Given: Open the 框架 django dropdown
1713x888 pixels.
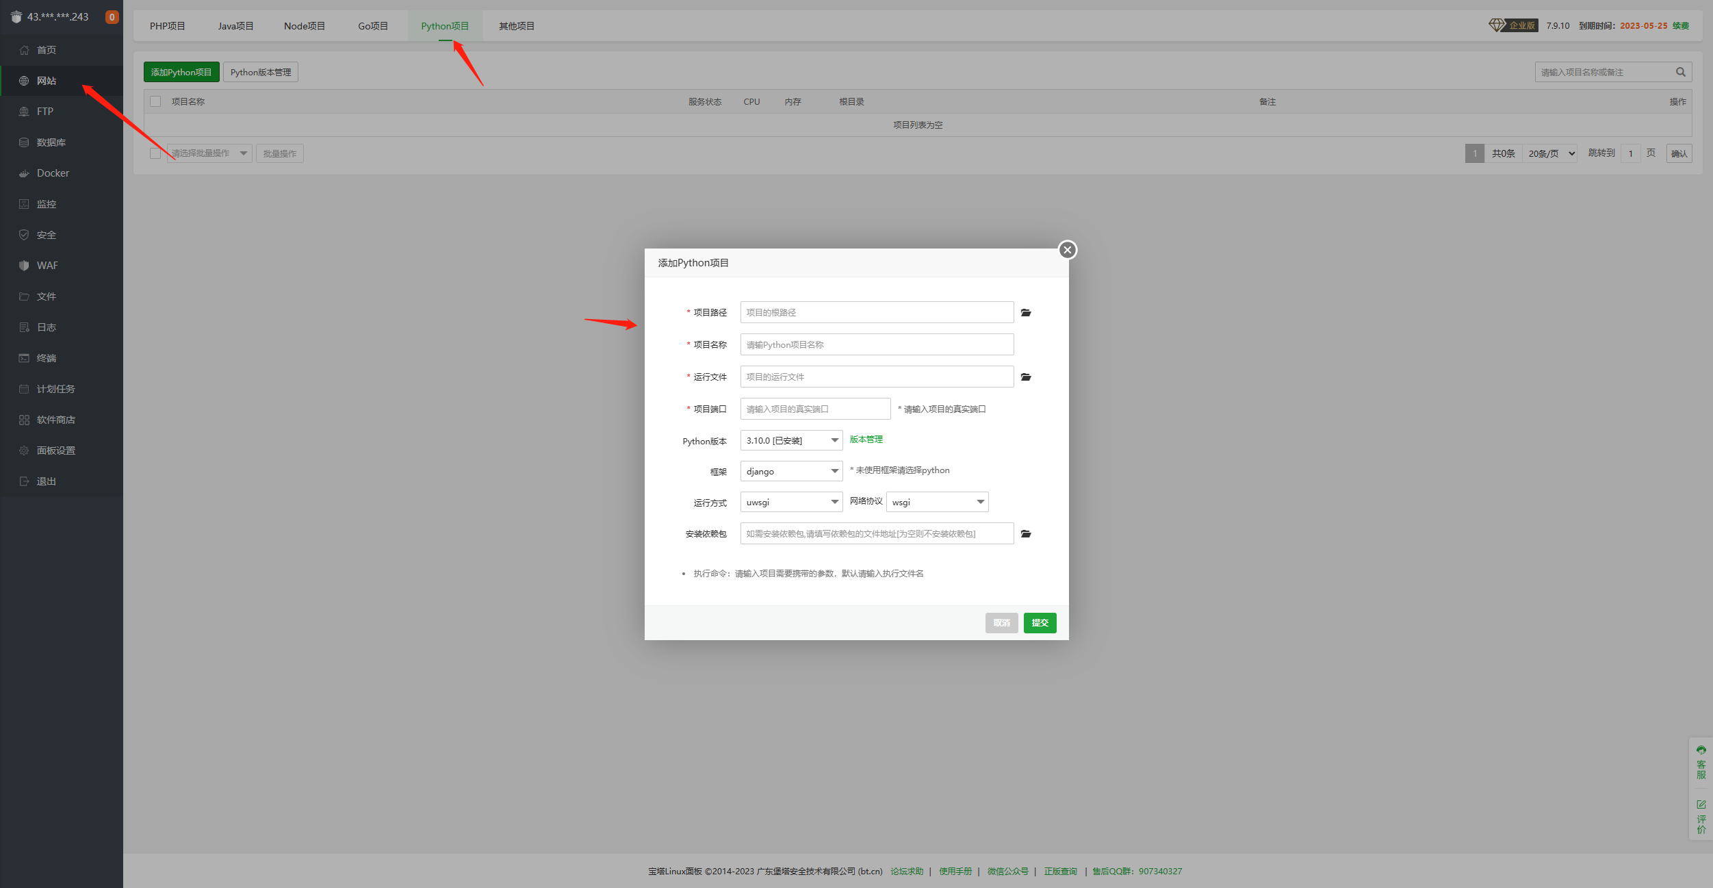Looking at the screenshot, I should (x=791, y=471).
